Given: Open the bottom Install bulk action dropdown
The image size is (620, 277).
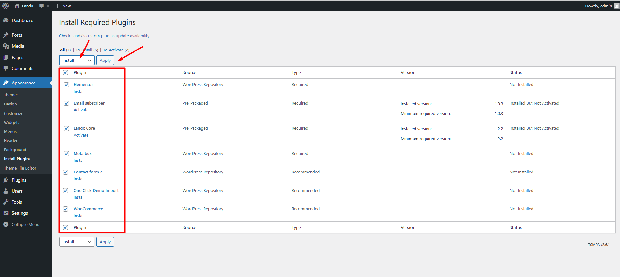Looking at the screenshot, I should click(x=77, y=242).
